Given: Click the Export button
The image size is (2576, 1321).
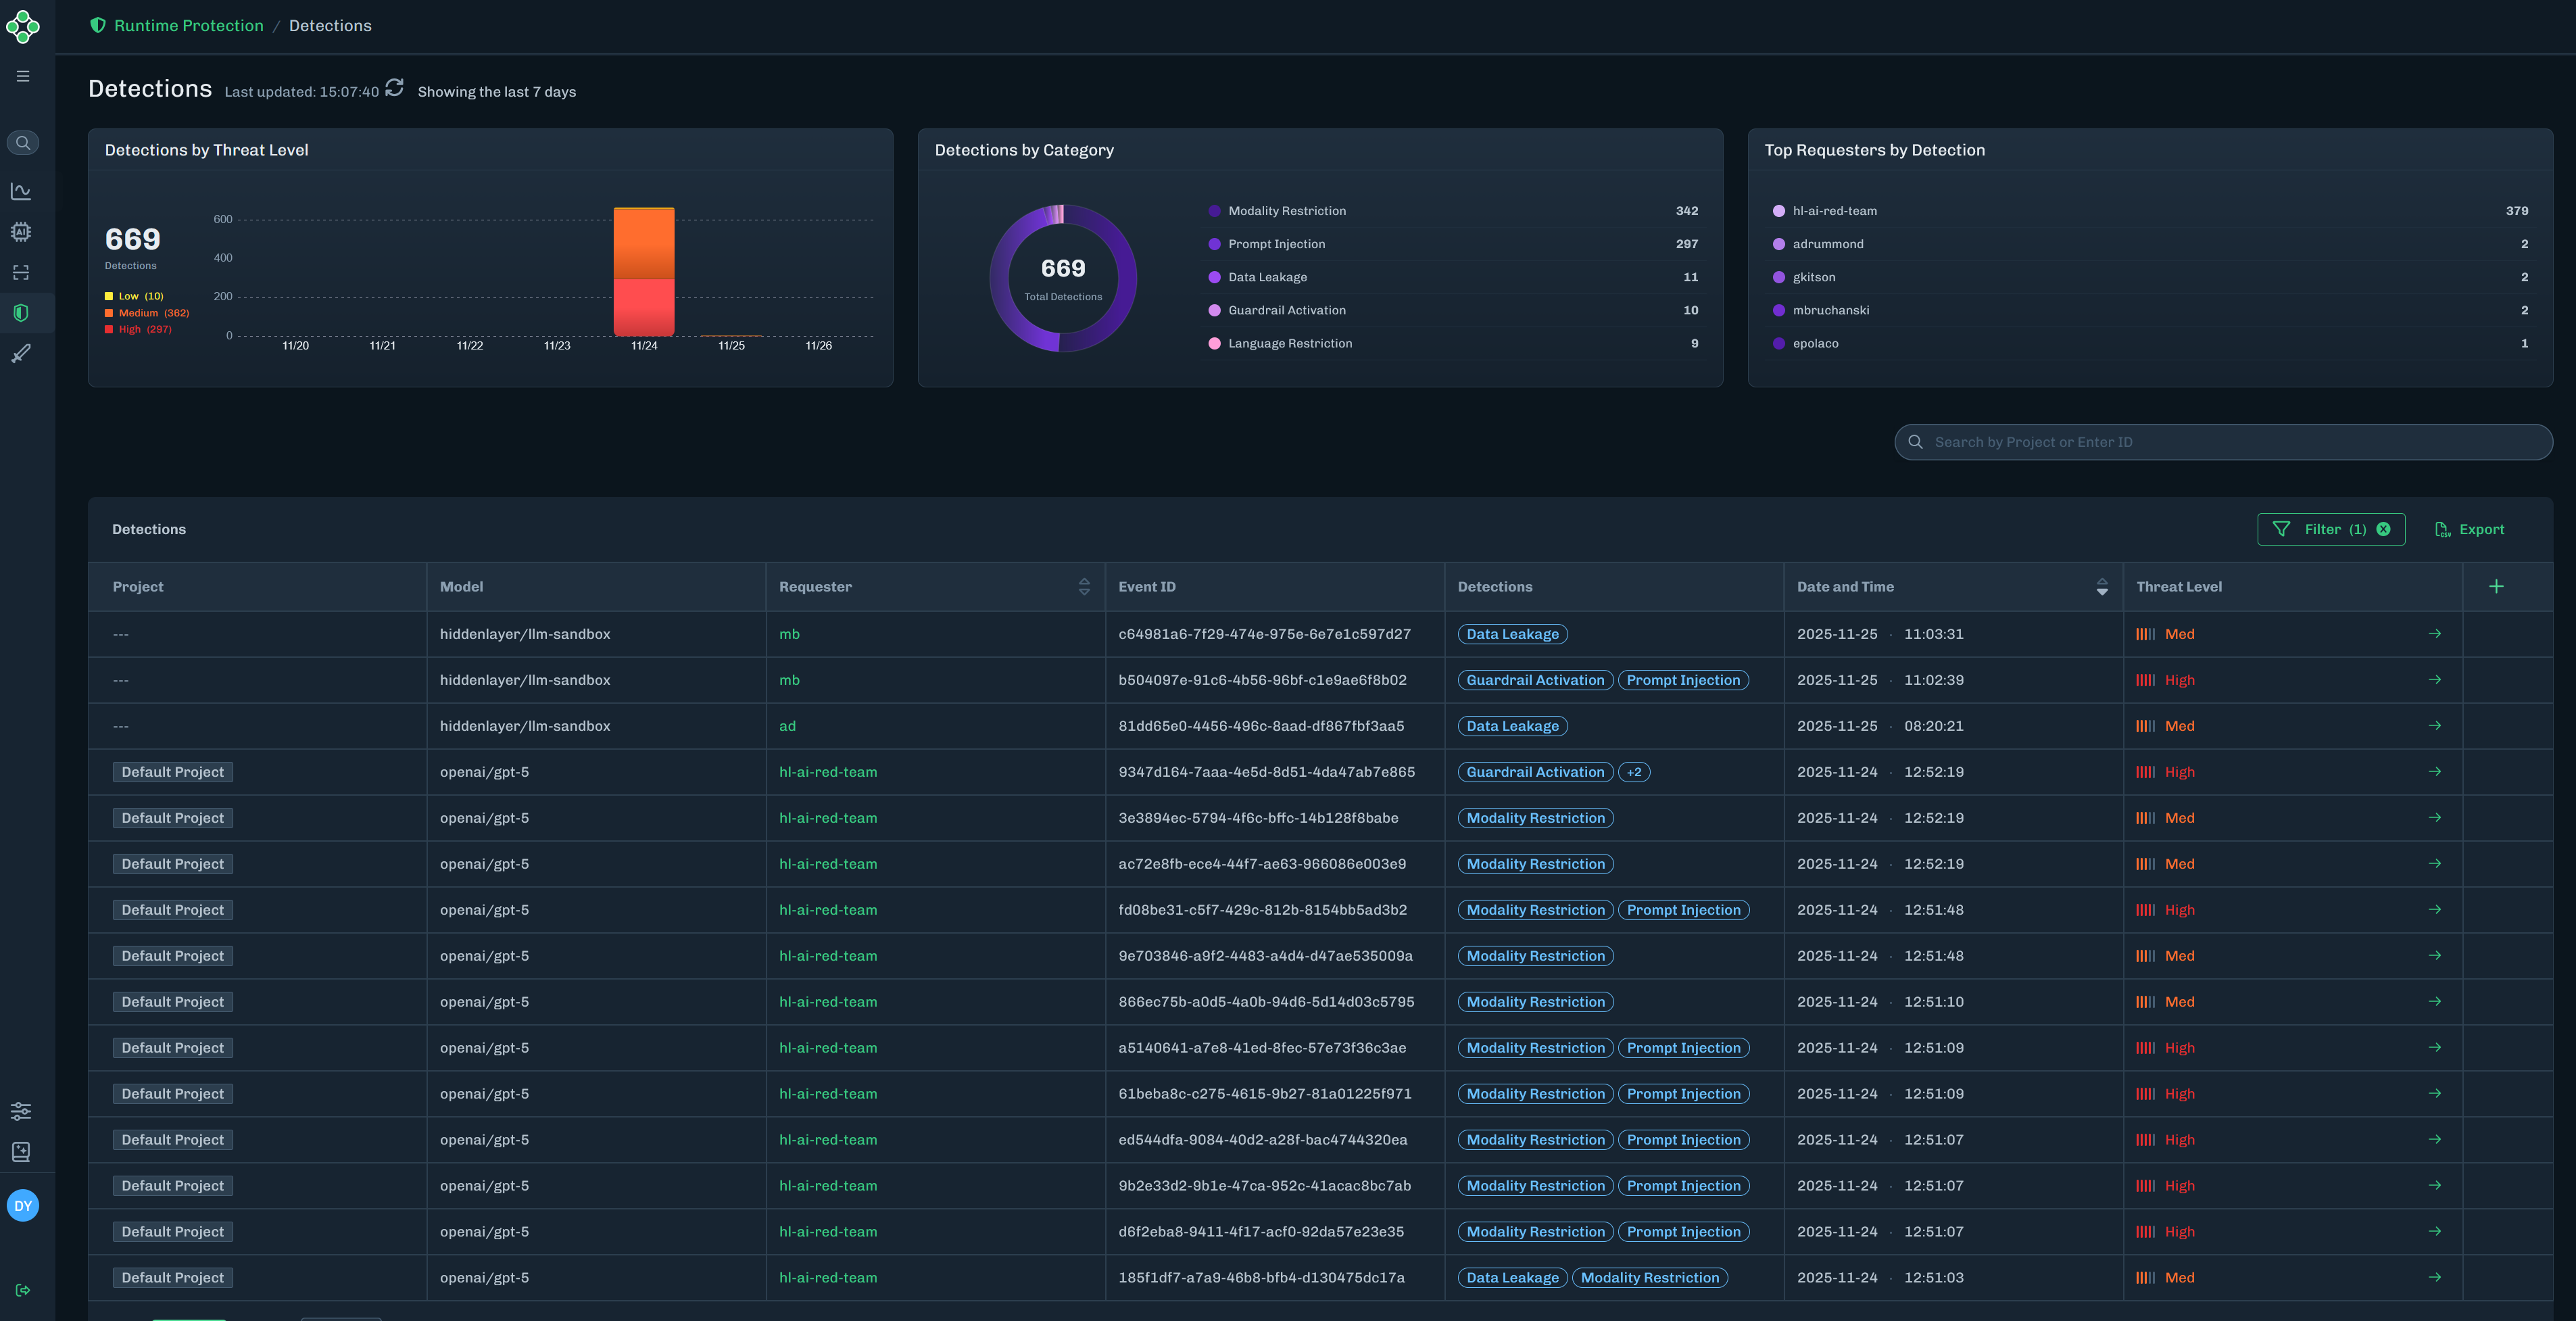Looking at the screenshot, I should click(x=2470, y=529).
